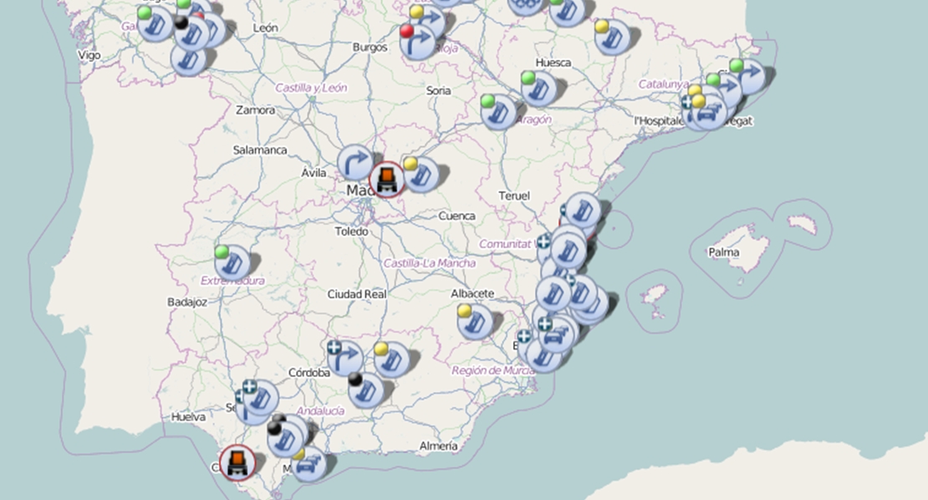Click the Almería city label

(x=439, y=446)
